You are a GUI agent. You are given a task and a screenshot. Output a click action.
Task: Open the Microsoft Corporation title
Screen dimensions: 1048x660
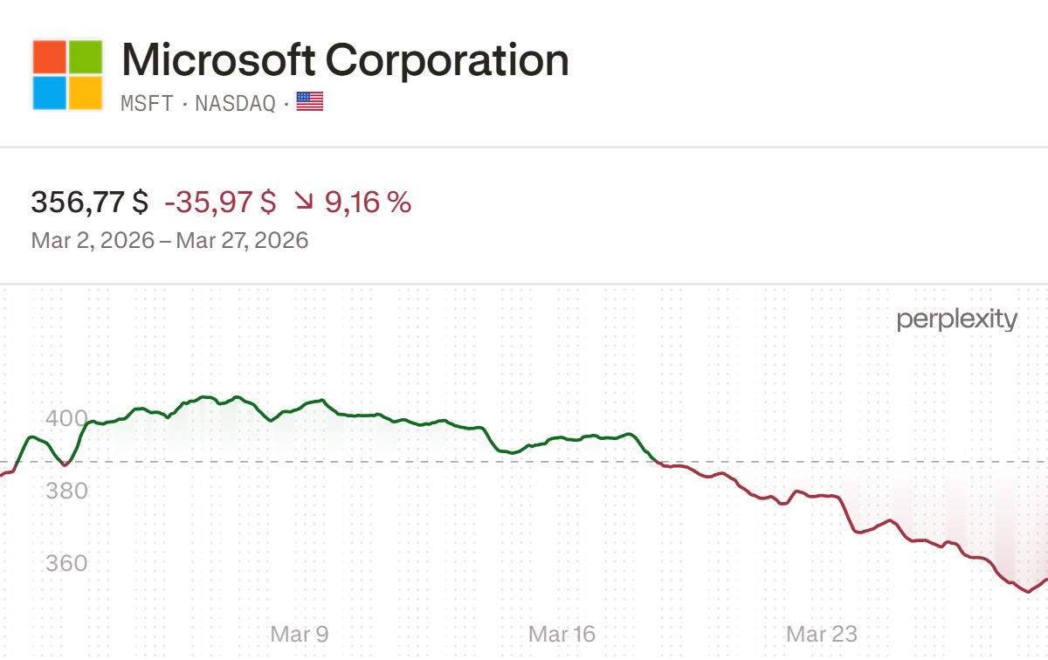click(x=345, y=60)
